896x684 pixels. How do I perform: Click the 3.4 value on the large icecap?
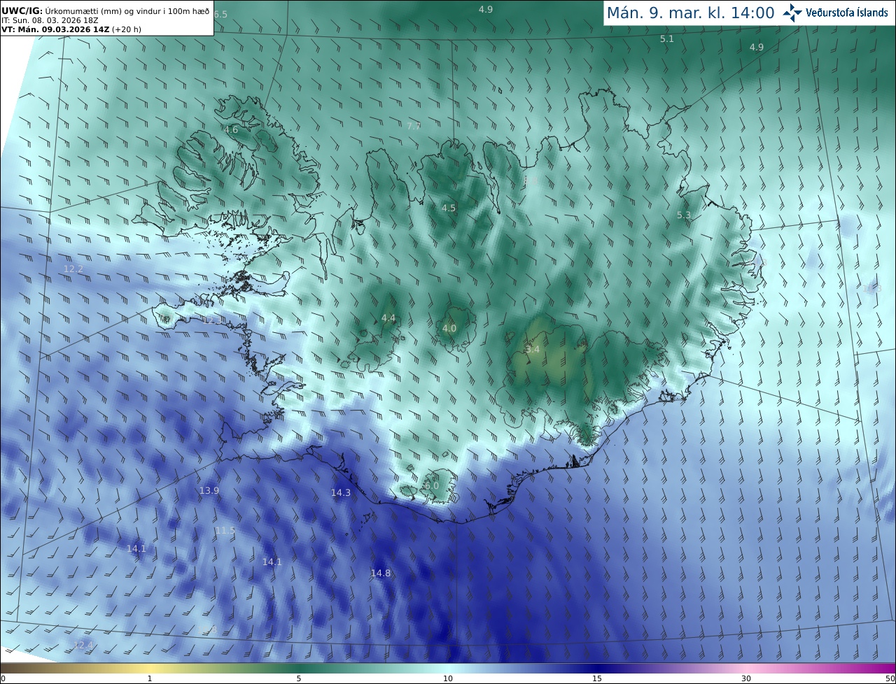tap(533, 350)
